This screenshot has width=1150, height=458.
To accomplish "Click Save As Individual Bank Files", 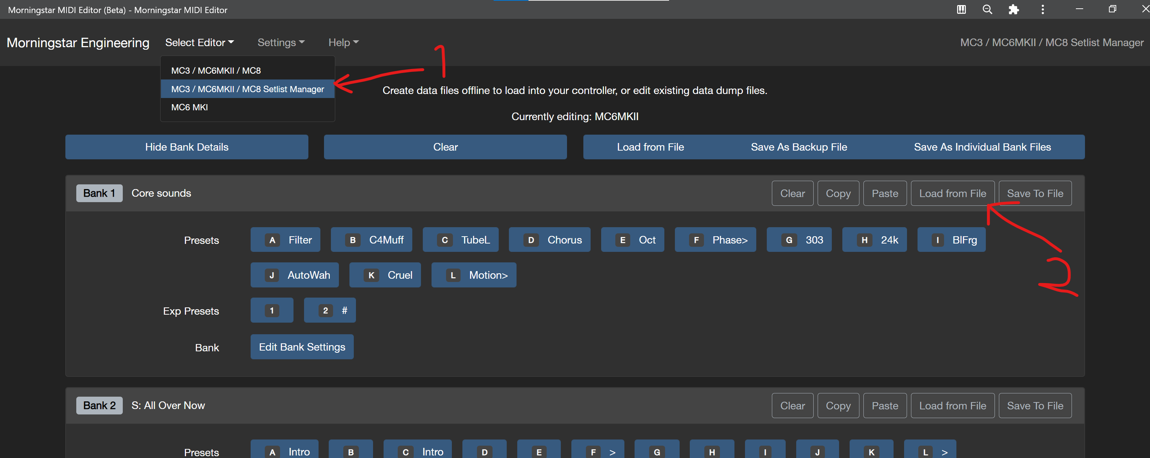I will point(982,147).
